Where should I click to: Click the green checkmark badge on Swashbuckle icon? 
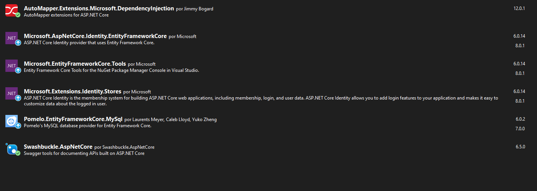[18, 153]
